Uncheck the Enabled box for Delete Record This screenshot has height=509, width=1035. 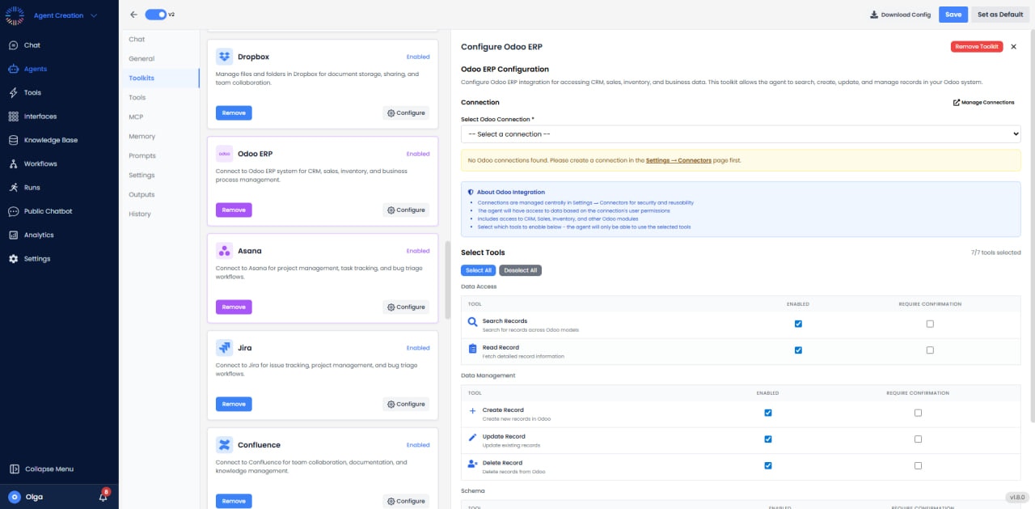tap(767, 465)
